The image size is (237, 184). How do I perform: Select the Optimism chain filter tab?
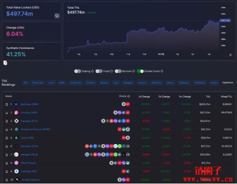228,83
